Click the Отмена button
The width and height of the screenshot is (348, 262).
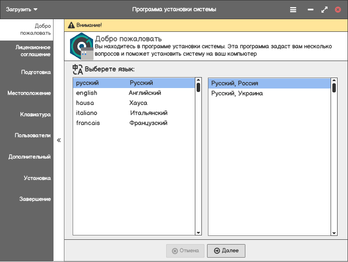[185, 251]
